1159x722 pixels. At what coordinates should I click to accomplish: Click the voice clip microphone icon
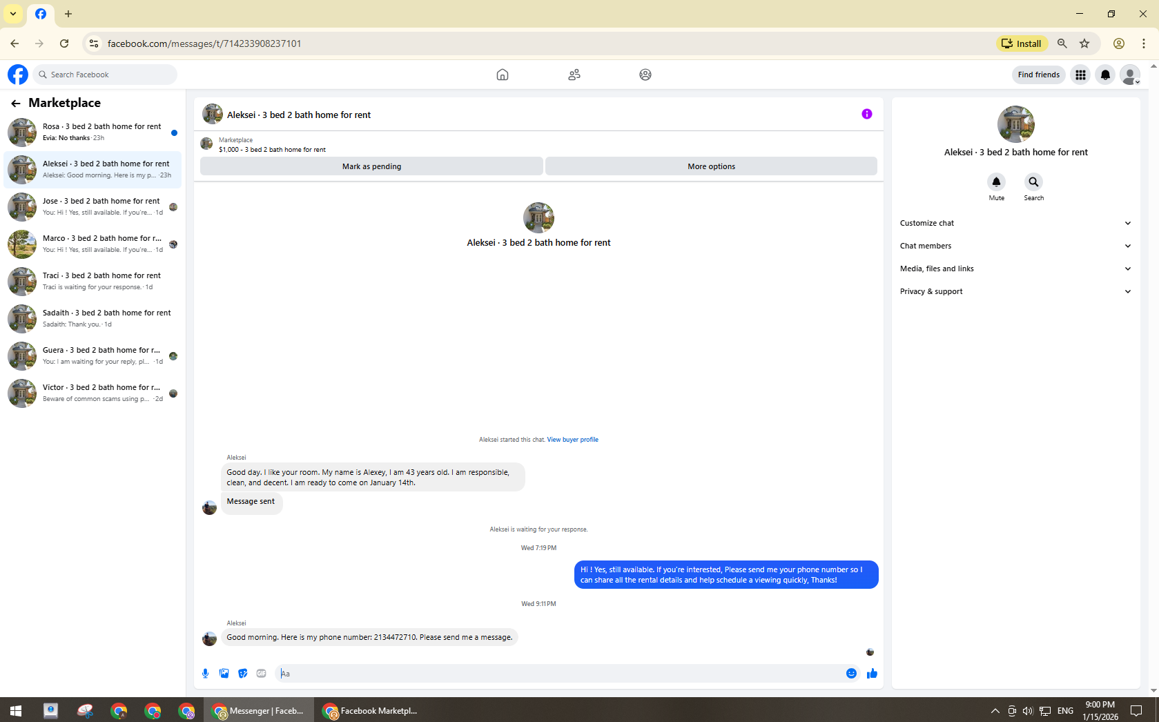[x=206, y=674]
